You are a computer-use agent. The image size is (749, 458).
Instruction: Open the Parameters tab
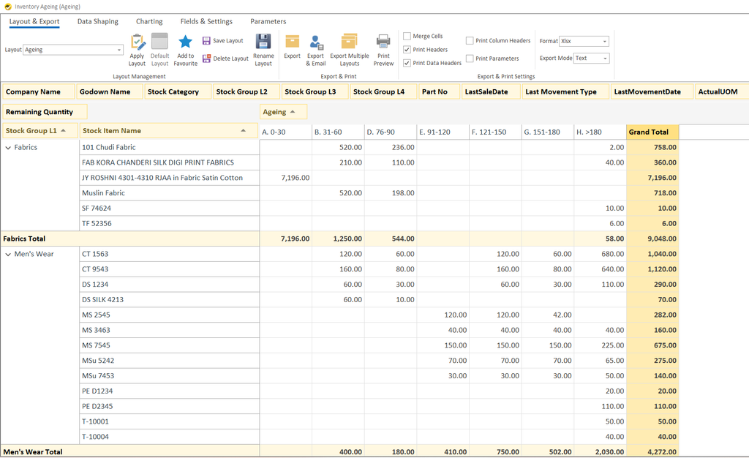click(268, 21)
